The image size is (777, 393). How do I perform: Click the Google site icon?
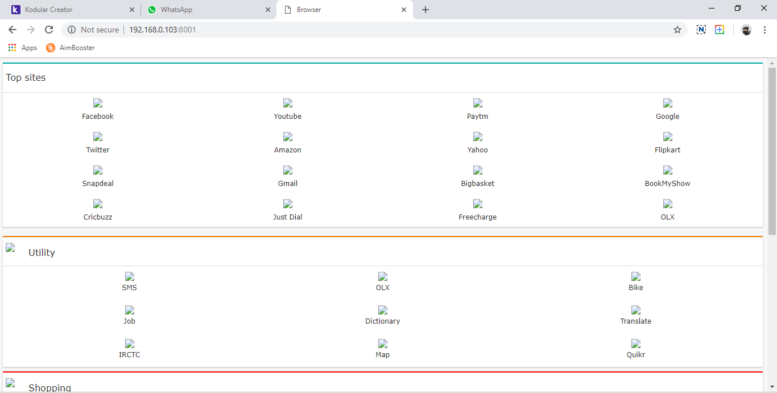click(668, 103)
